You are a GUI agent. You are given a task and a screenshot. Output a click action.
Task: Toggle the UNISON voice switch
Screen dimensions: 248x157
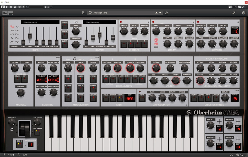click(x=216, y=98)
